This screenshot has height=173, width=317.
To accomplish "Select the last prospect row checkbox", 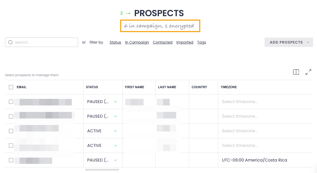I will [x=11, y=160].
